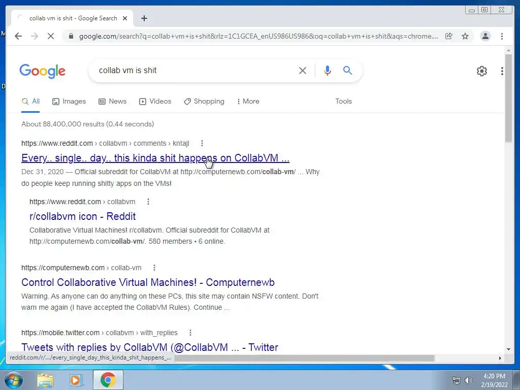
Task: Open a new tab with plus button
Action: 144,18
